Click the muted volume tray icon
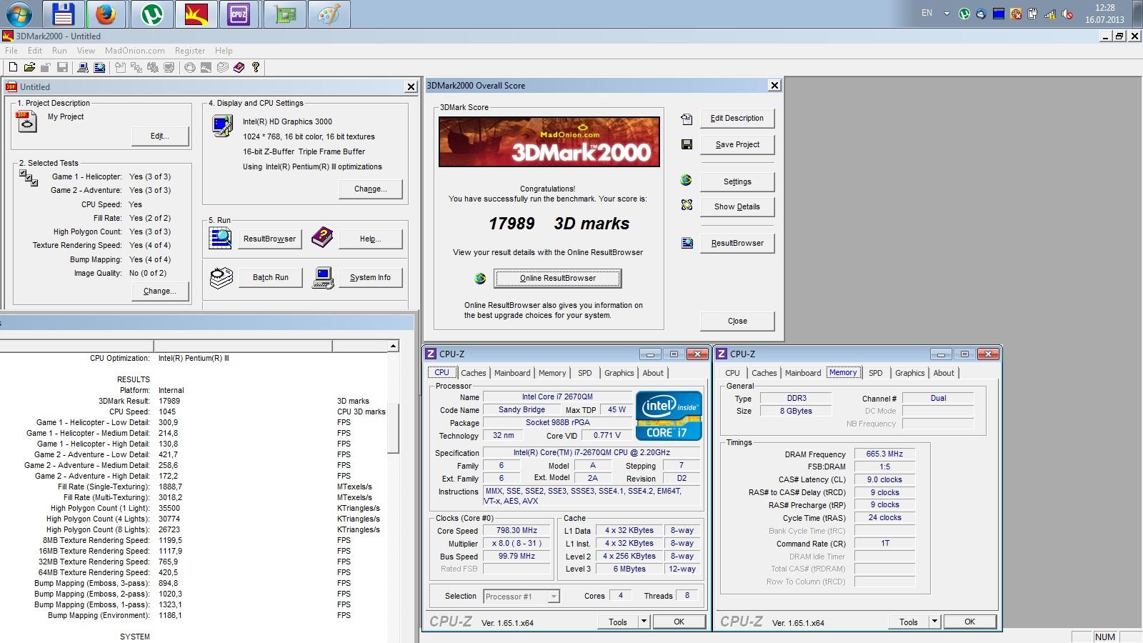 (x=1067, y=14)
